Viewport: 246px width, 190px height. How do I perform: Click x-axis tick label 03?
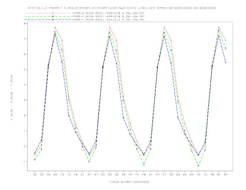pyautogui.click(x=41, y=174)
